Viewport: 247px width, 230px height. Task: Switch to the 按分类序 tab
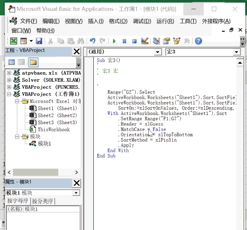click(42, 201)
